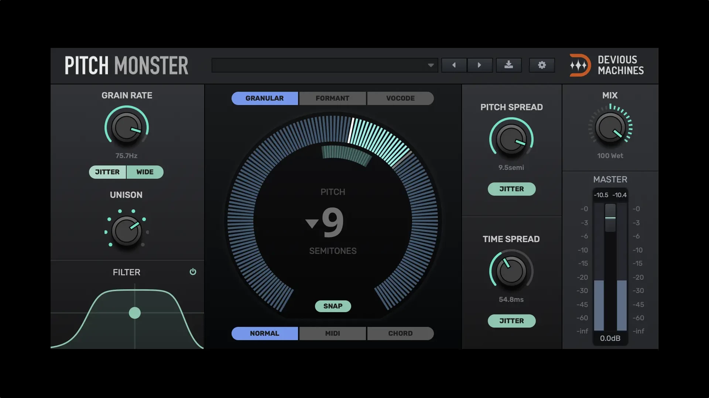Image resolution: width=709 pixels, height=398 pixels.
Task: Click the pitch direction down triangle
Action: click(x=312, y=223)
